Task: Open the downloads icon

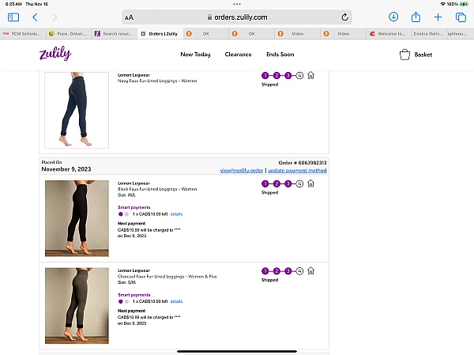Action: (393, 17)
